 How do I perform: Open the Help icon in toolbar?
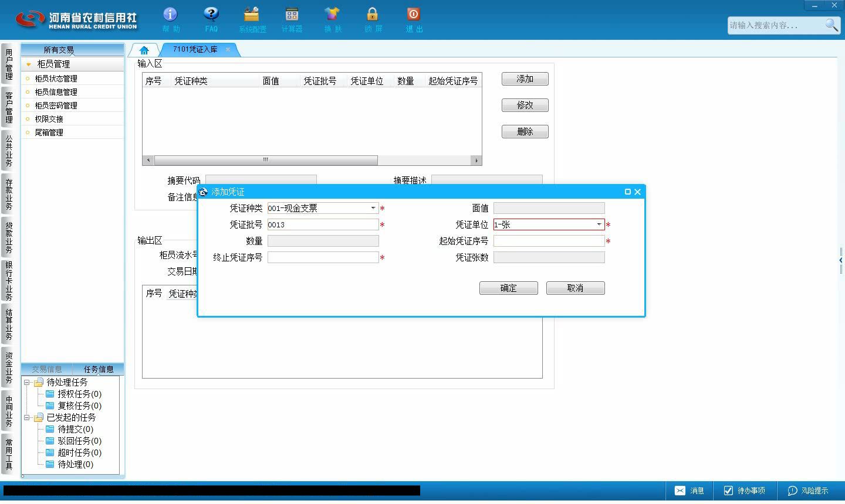[x=170, y=14]
